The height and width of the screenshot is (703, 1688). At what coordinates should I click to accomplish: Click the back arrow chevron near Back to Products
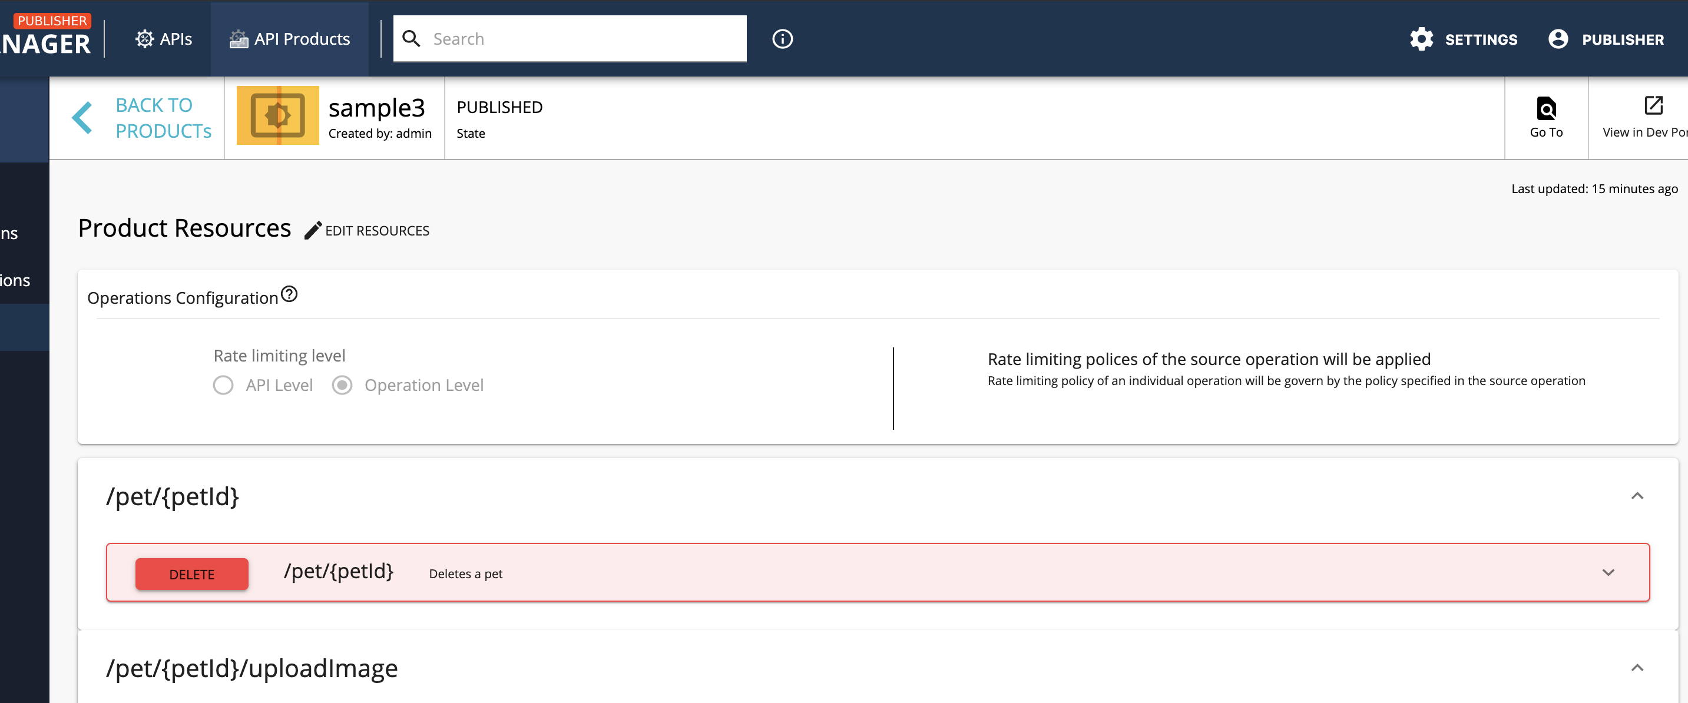click(82, 118)
